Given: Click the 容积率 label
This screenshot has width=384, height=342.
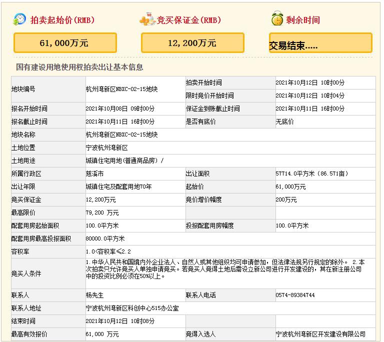Looking at the screenshot, I should [20, 251].
